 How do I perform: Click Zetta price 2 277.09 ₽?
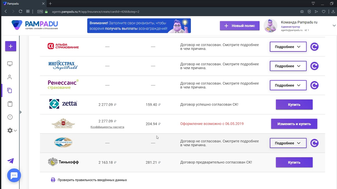point(107,104)
